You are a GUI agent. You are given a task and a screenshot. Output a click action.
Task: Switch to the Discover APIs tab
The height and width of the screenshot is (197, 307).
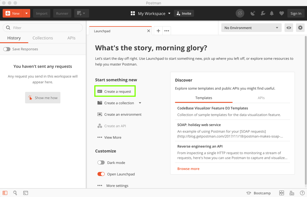[261, 98]
